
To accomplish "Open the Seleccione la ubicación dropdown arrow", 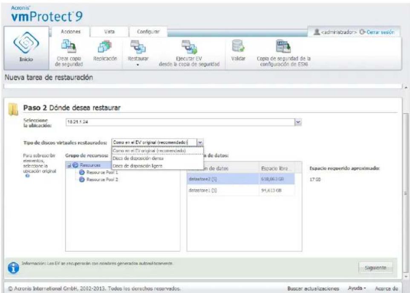I will pos(298,122).
